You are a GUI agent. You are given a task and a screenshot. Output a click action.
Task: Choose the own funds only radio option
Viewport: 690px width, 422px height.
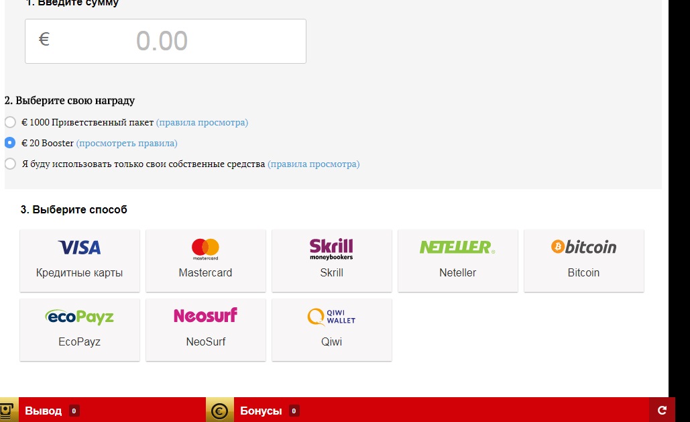10,164
